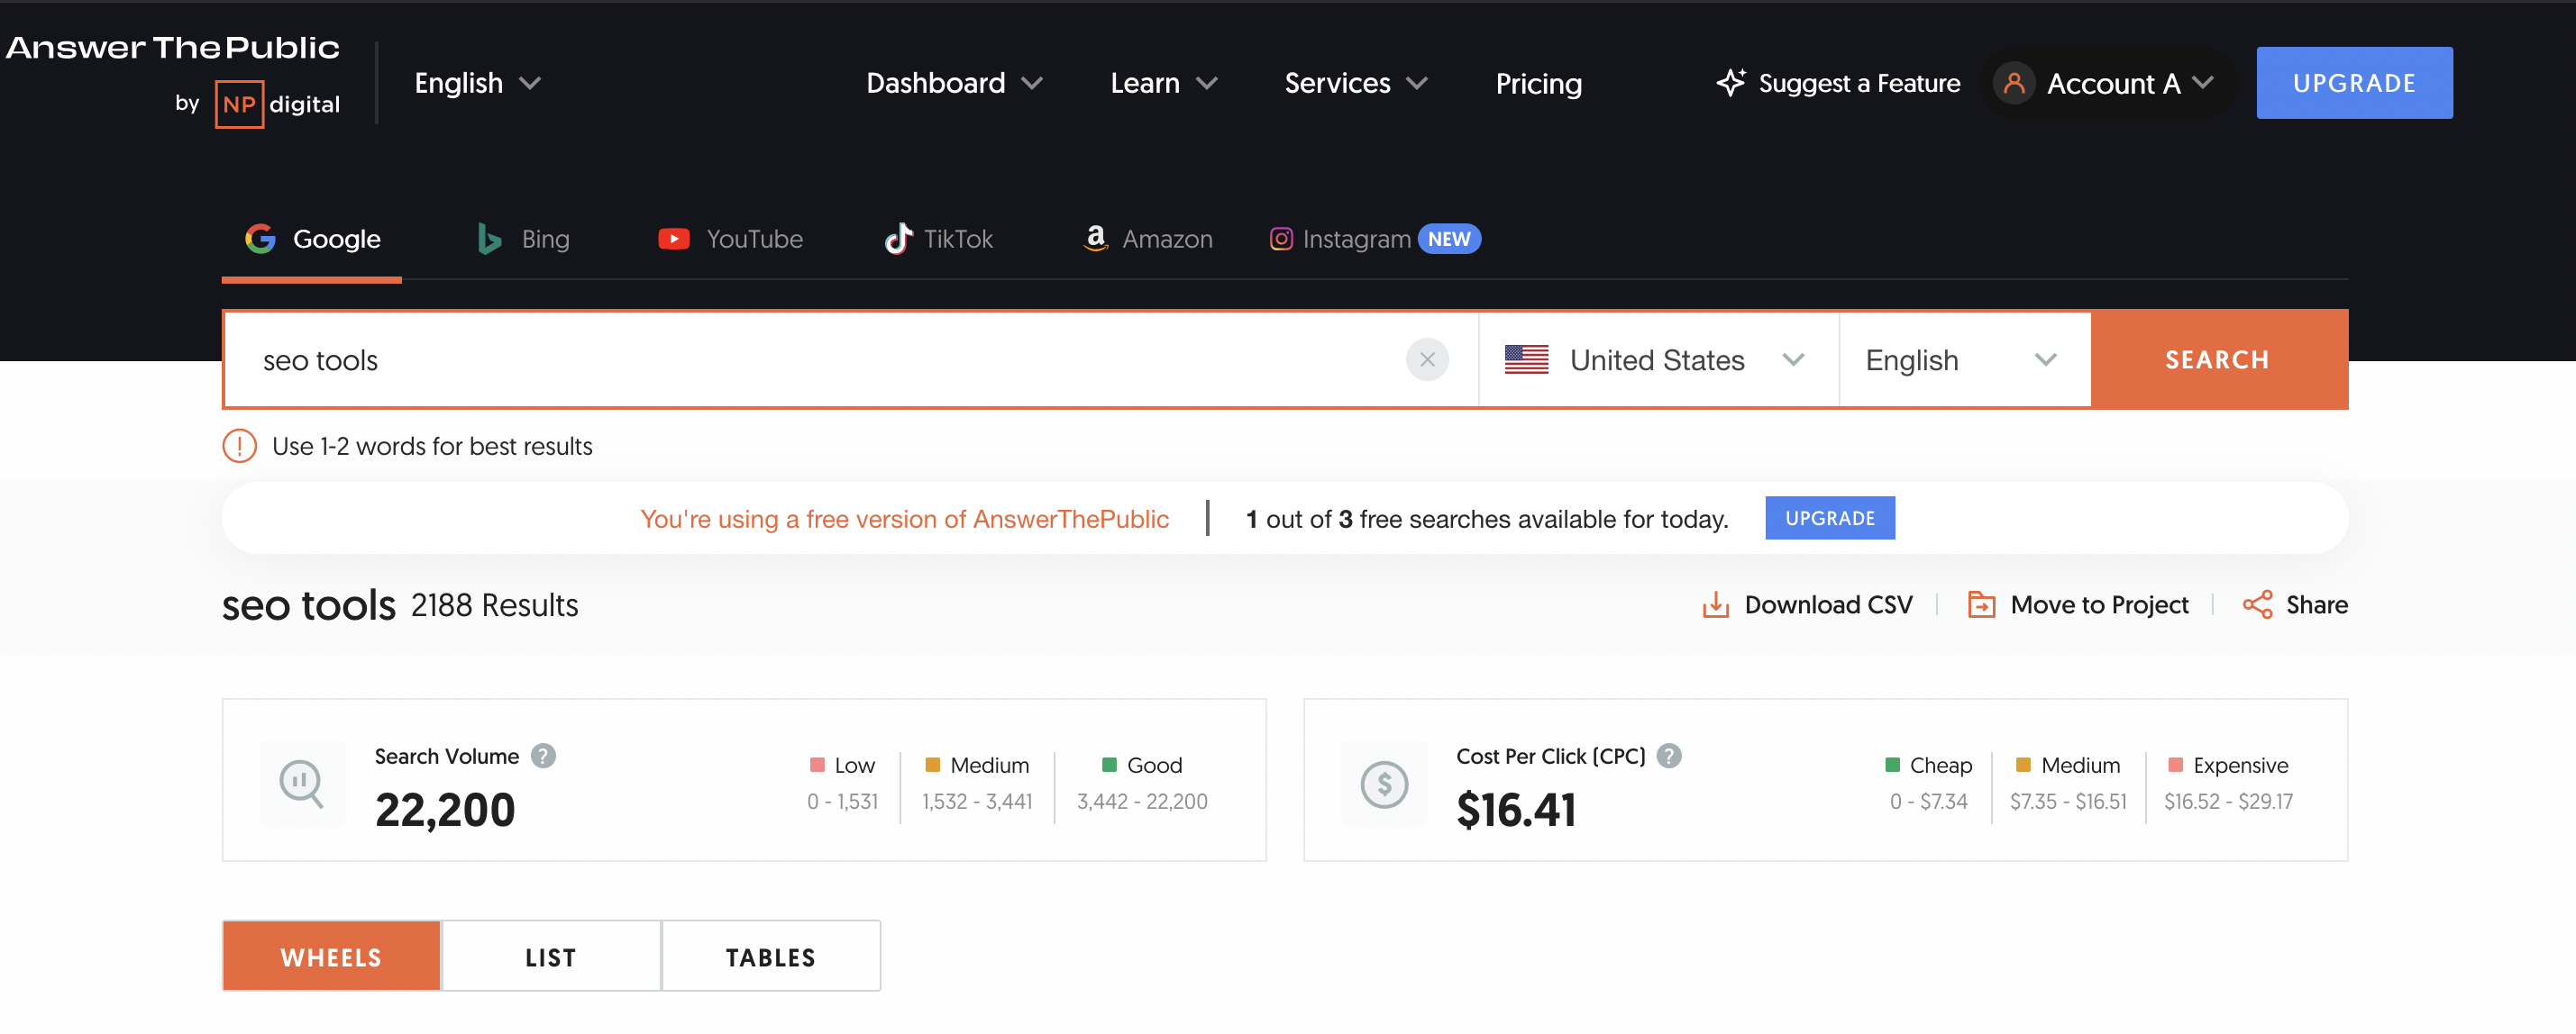Click the 22,200 search volume value

coord(445,809)
